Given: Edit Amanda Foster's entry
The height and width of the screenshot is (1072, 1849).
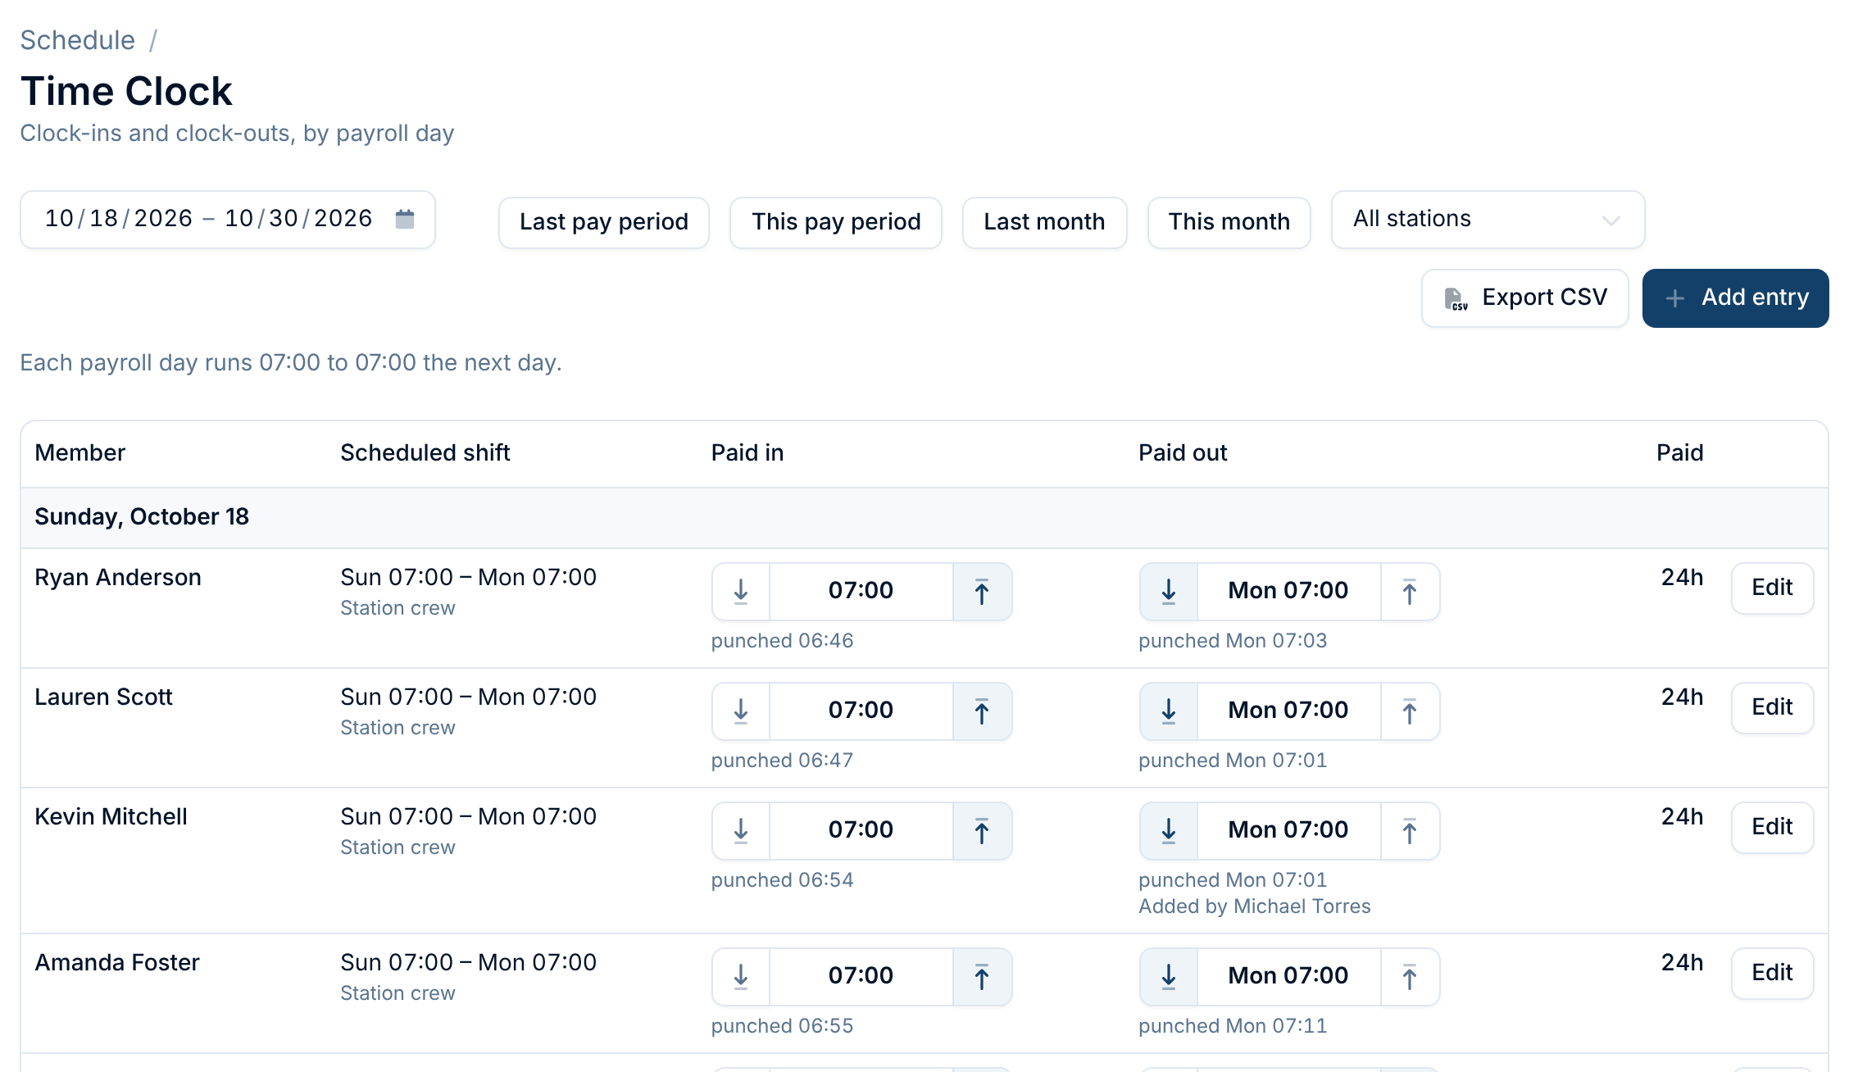Looking at the screenshot, I should [x=1772, y=973].
